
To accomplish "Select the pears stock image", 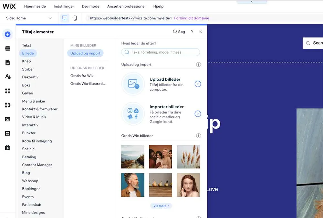I will tap(161, 185).
